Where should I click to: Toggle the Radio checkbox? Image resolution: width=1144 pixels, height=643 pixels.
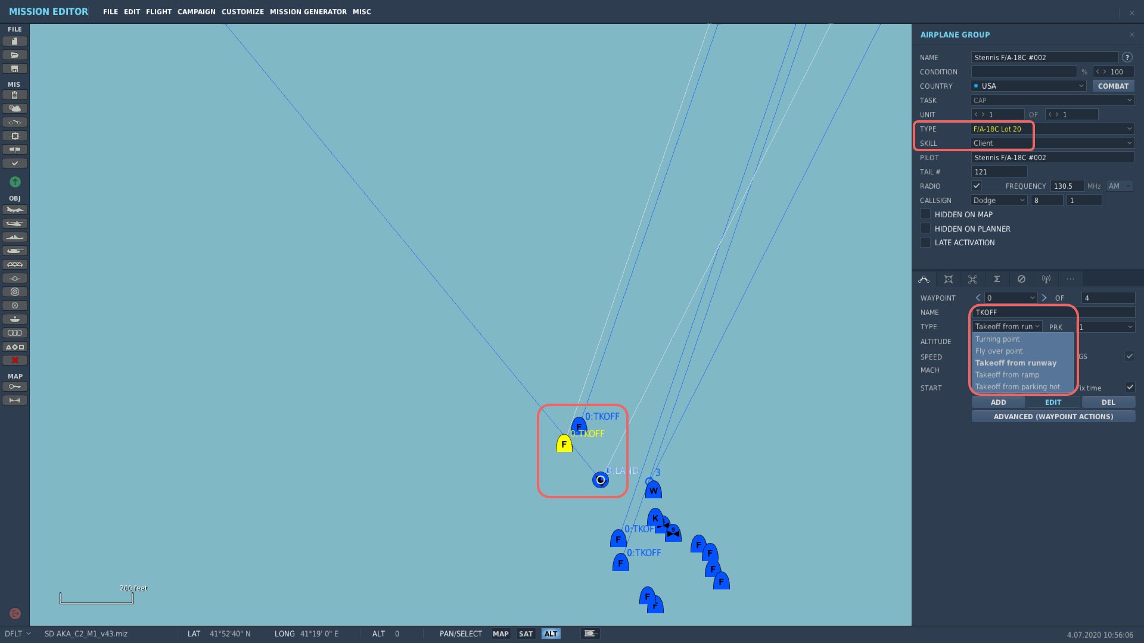(977, 186)
